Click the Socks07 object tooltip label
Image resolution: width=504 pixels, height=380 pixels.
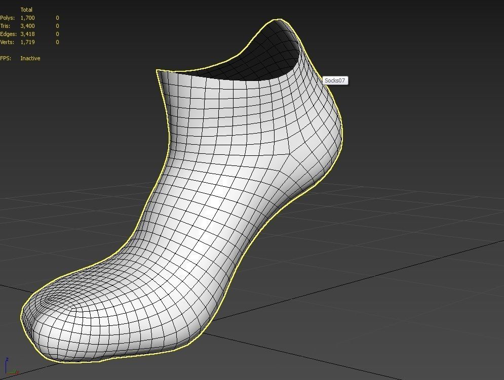click(x=335, y=80)
